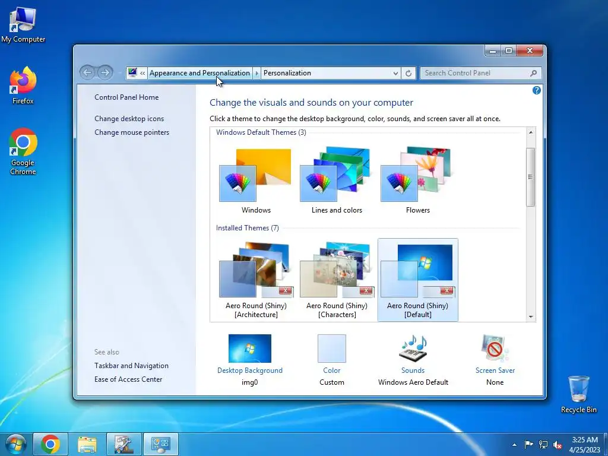The width and height of the screenshot is (608, 456).
Task: Open the clock showing 3:25 AM
Action: pyautogui.click(x=585, y=440)
